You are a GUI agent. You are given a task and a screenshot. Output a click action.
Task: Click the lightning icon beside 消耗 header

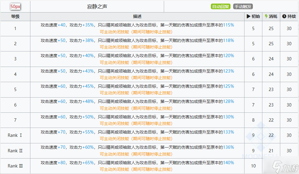pos(266,16)
